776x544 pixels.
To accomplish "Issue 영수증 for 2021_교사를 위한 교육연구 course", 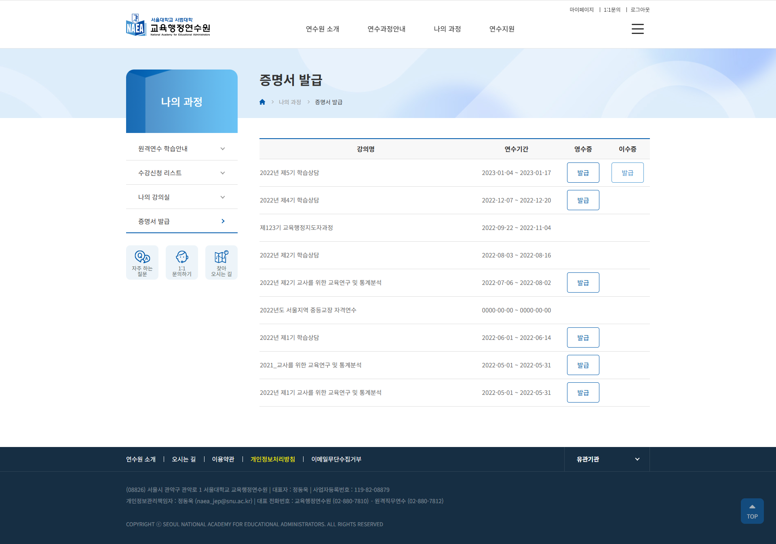I will point(583,365).
